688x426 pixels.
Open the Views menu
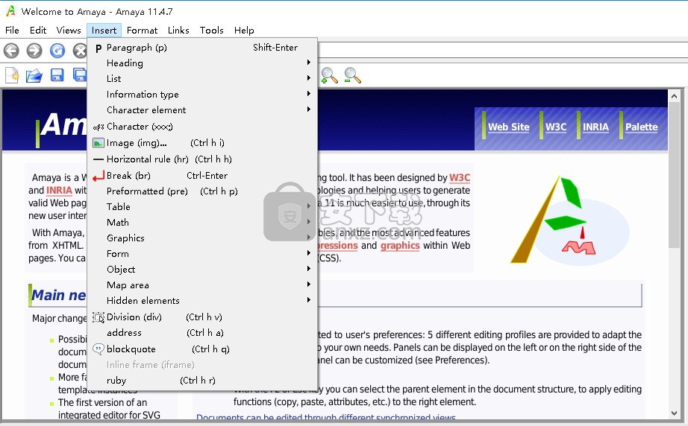[x=69, y=31]
